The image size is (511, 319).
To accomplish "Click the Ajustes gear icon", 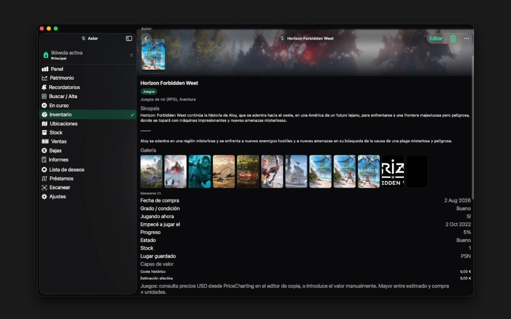I will [x=44, y=196].
